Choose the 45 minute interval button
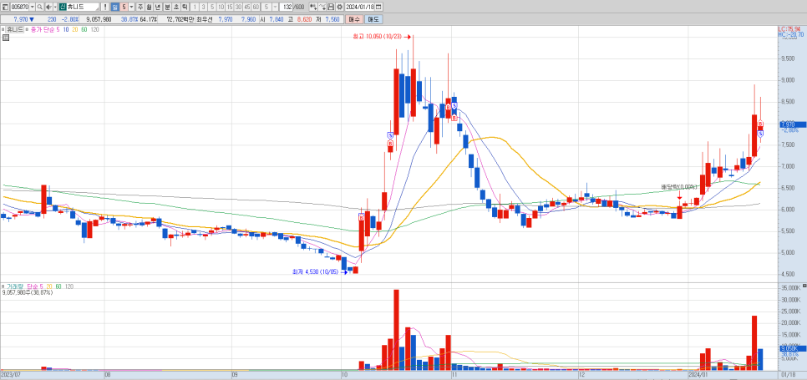807x380 pixels. (247, 7)
